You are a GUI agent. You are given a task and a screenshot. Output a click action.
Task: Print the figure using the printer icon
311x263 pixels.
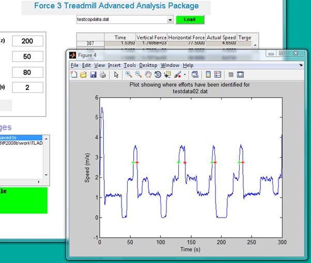pyautogui.click(x=102, y=75)
